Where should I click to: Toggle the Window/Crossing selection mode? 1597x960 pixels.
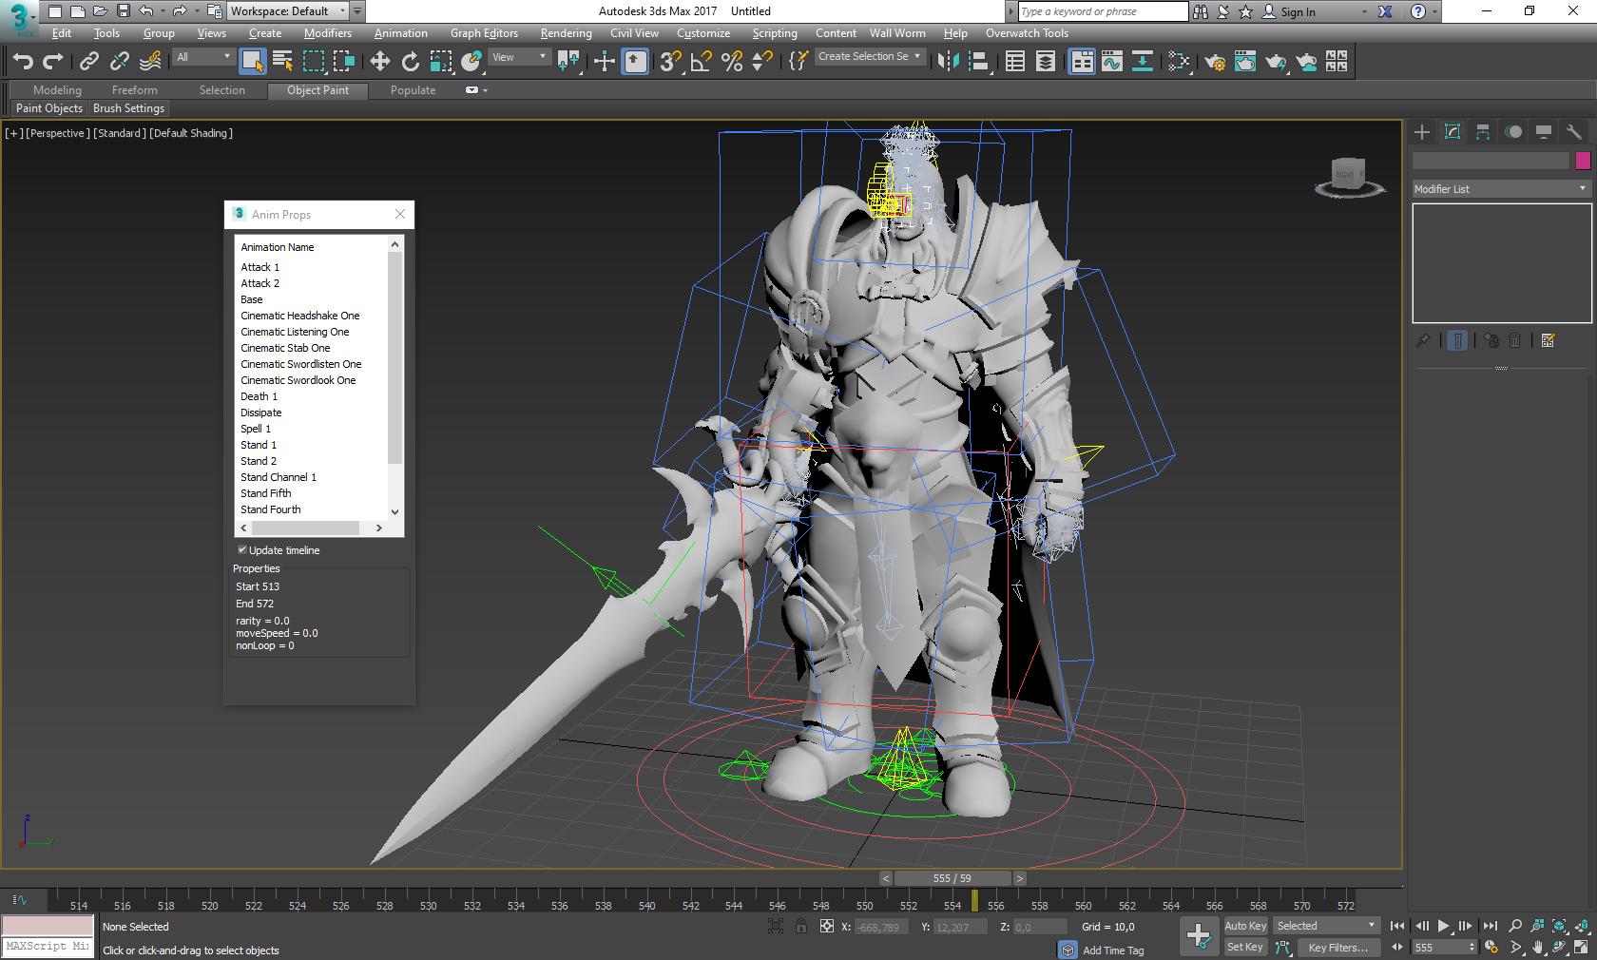pyautogui.click(x=344, y=62)
